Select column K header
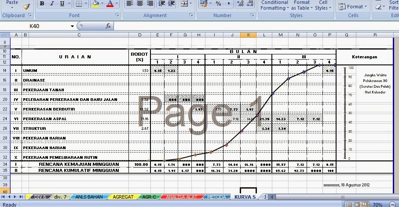Screen dimensions: 399x207 (249, 35)
